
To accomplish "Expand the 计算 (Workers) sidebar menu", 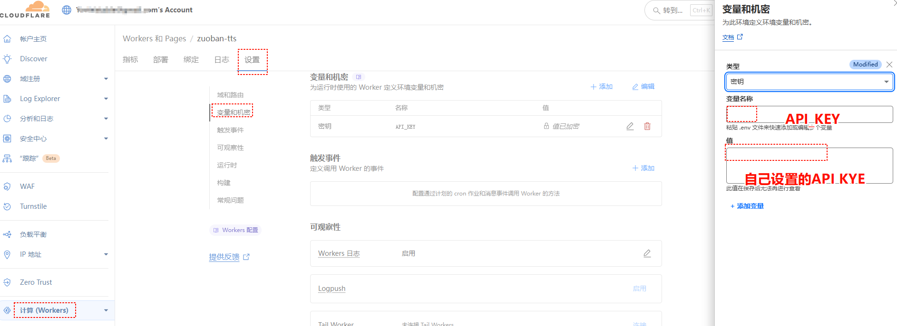I will click(106, 310).
